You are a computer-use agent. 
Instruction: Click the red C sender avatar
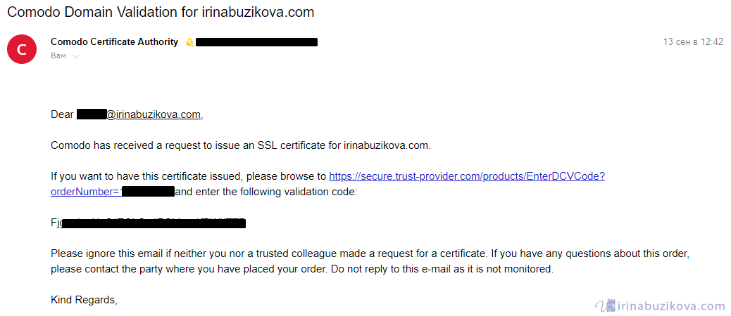pos(22,48)
